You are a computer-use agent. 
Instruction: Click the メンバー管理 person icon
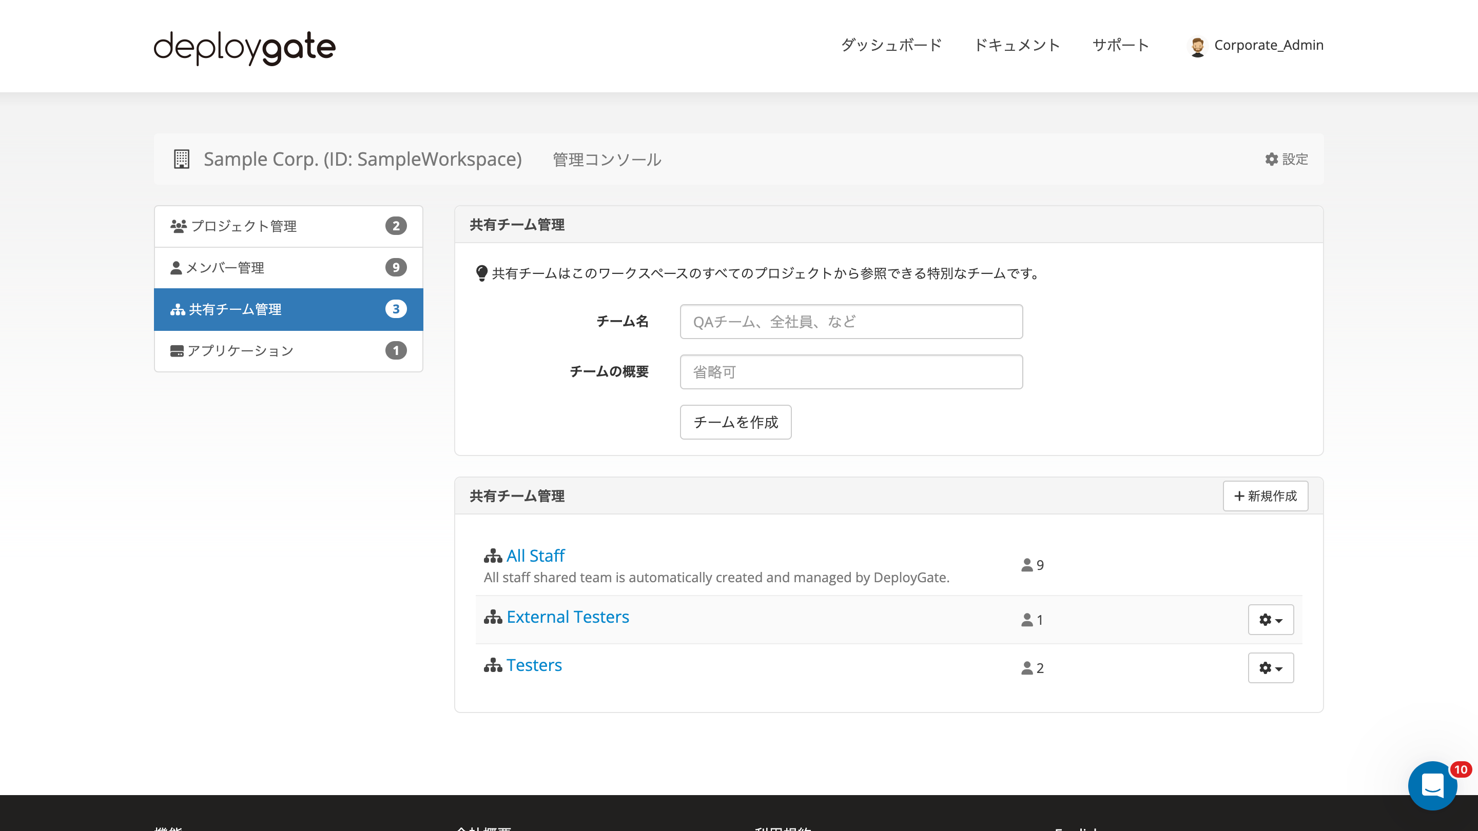[177, 267]
